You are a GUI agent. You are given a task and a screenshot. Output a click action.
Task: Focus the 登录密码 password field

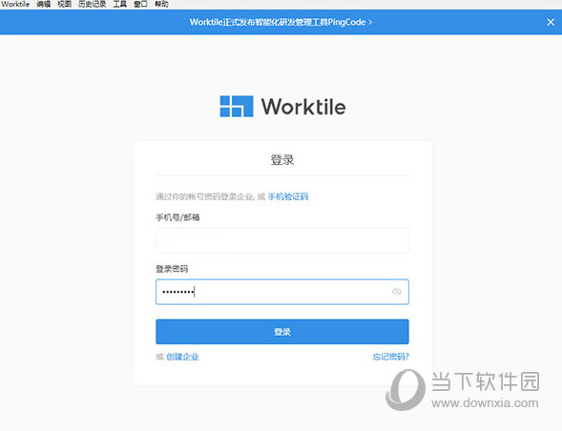(x=282, y=292)
